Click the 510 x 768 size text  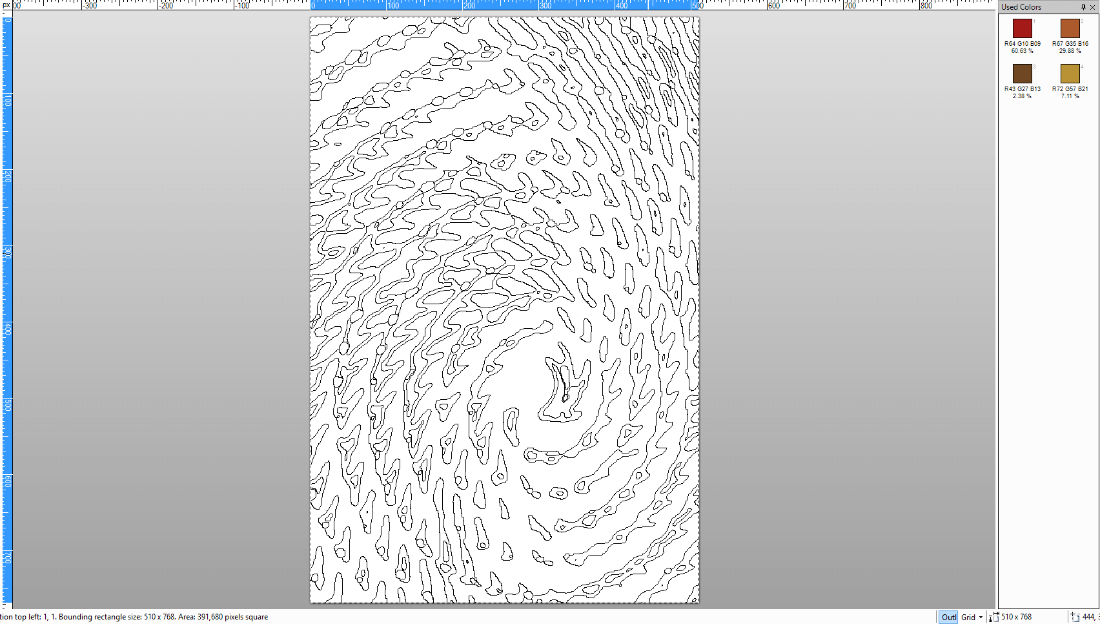[1017, 617]
